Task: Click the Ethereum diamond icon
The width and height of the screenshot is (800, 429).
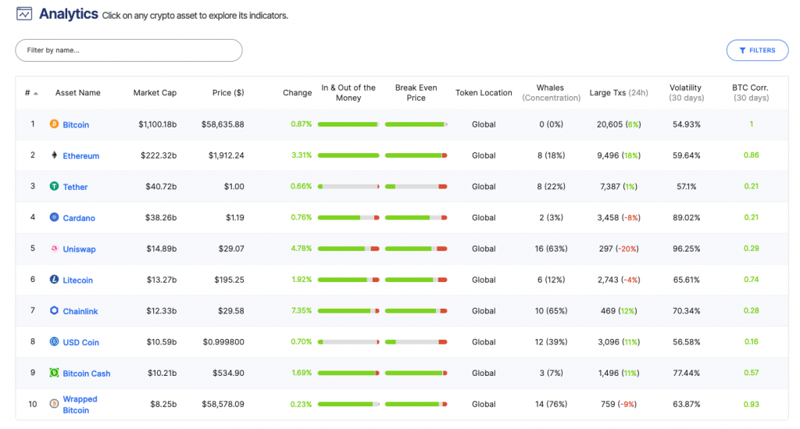Action: coord(54,155)
